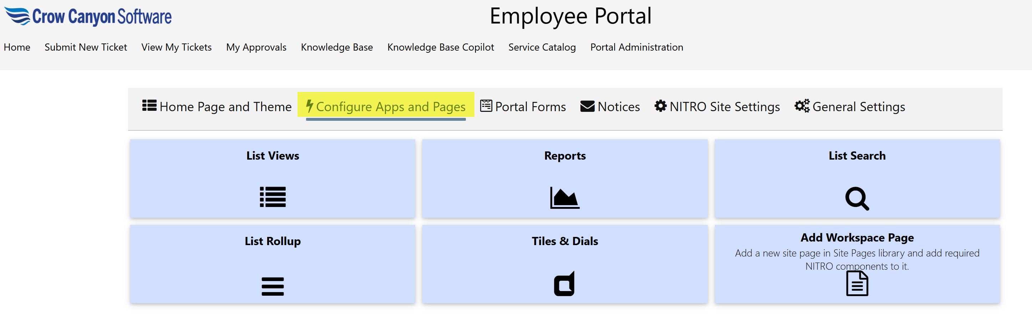Click the Tiles & Dials icon
The image size is (1032, 316).
click(564, 284)
